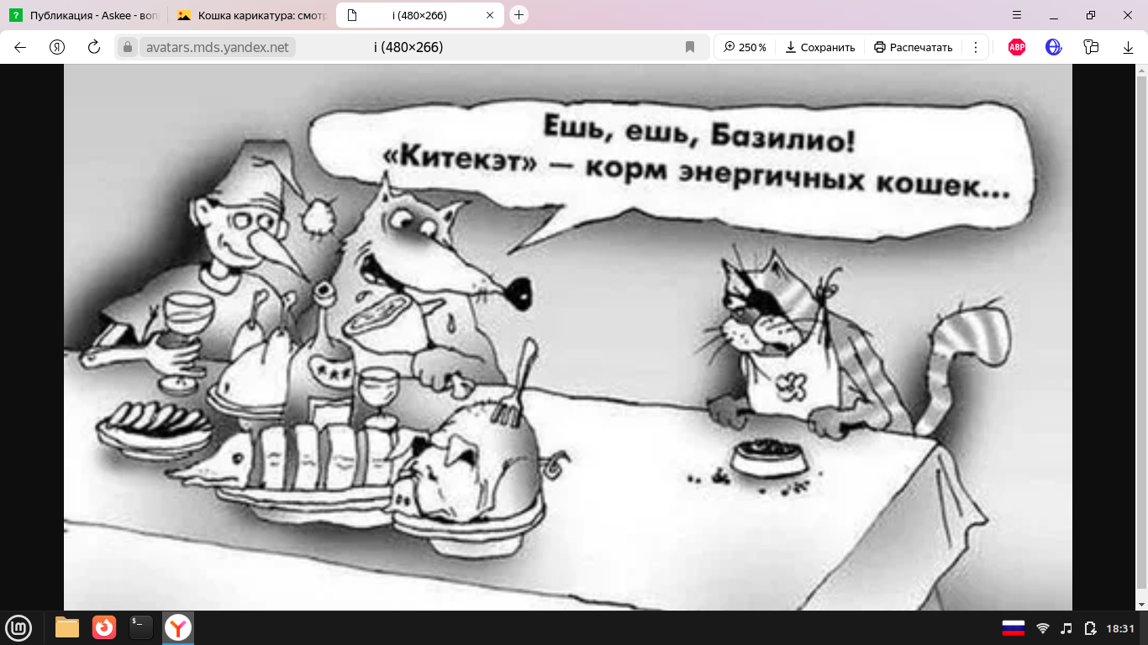This screenshot has width=1148, height=645.
Task: Click the Сохранить button
Action: pos(819,48)
